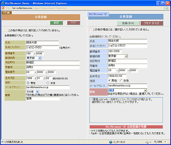Click phone area code field in HTML form
Viewport: 171px width, 145px height.
coord(30,72)
